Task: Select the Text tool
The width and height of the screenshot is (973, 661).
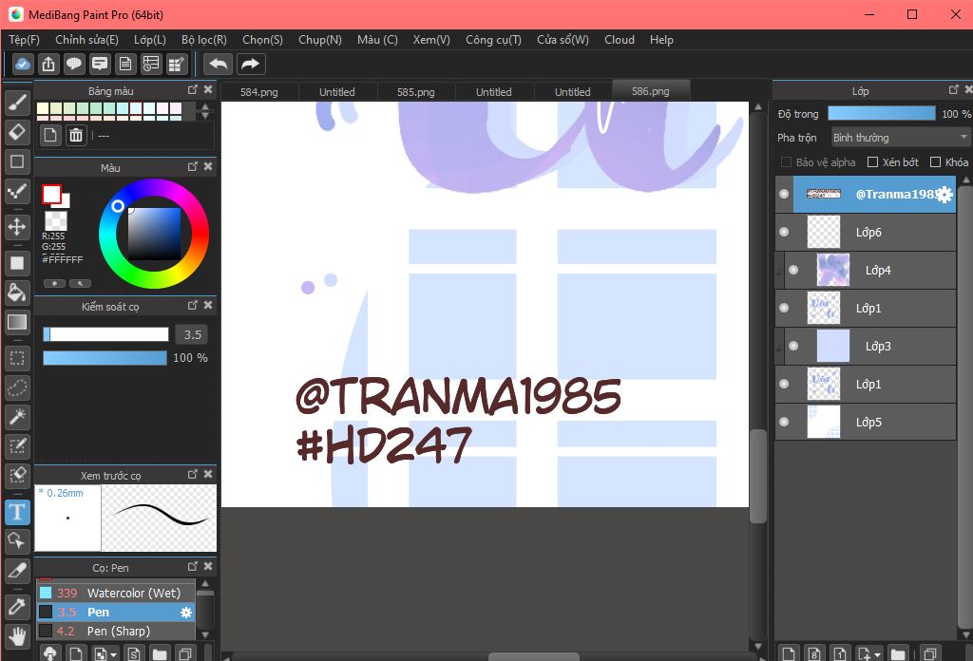Action: [x=17, y=512]
